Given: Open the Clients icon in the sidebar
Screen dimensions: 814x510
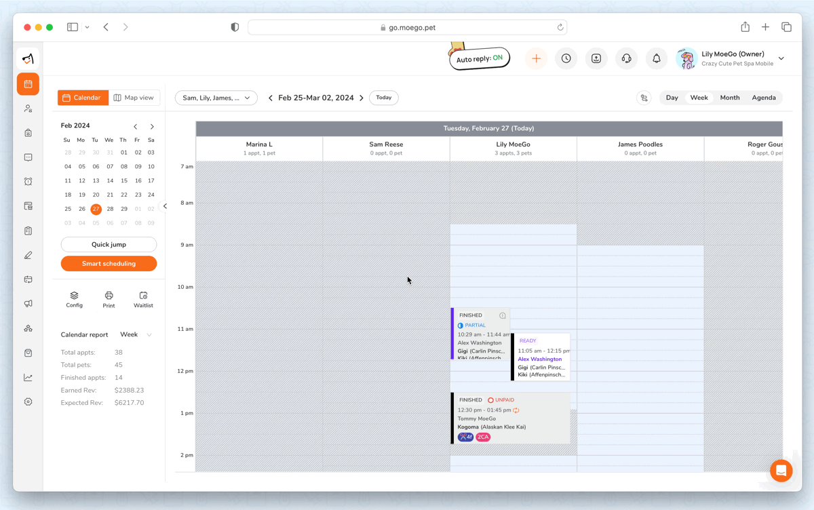Looking at the screenshot, I should (28, 109).
